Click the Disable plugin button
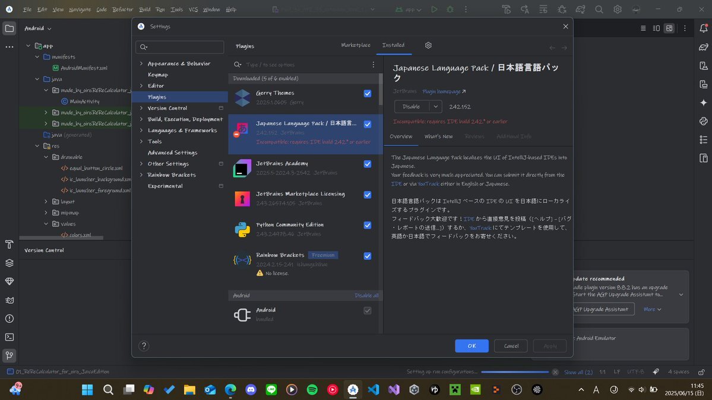 click(412, 107)
